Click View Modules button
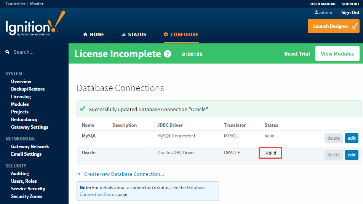363x204 pixels. [x=337, y=54]
